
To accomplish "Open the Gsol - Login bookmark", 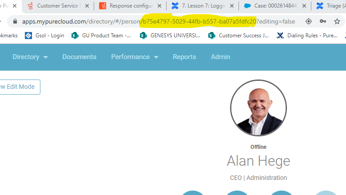I will click(44, 36).
